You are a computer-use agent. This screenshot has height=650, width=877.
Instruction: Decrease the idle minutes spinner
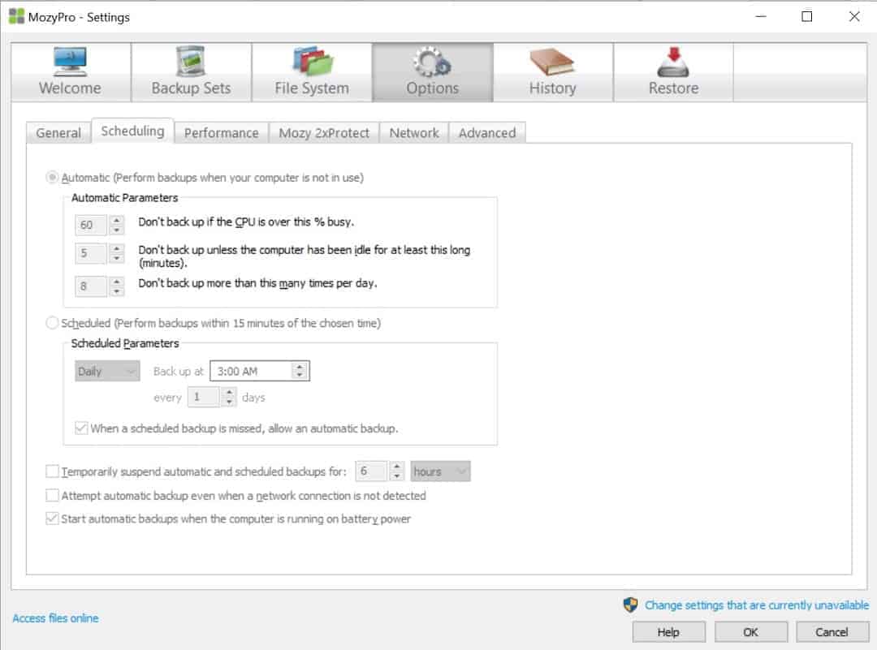tap(116, 258)
